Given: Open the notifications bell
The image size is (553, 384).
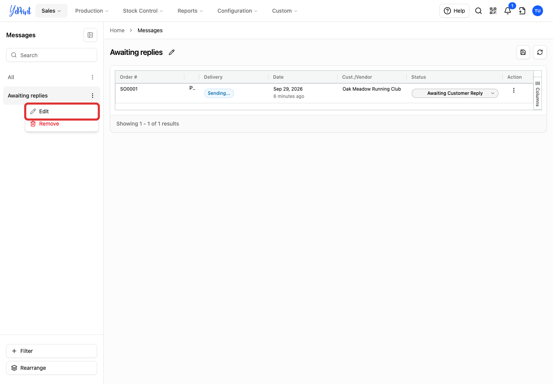Looking at the screenshot, I should [508, 11].
